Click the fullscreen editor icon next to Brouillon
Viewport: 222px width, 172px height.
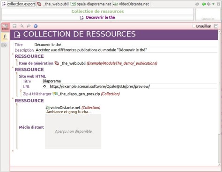tap(216, 26)
